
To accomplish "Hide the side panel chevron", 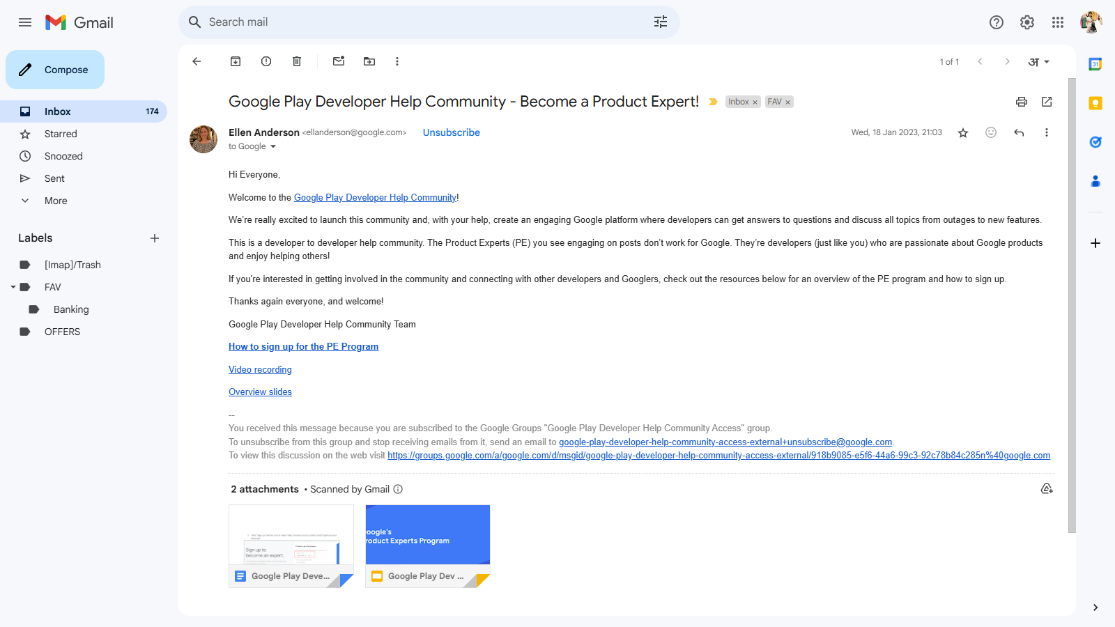I will click(1095, 607).
